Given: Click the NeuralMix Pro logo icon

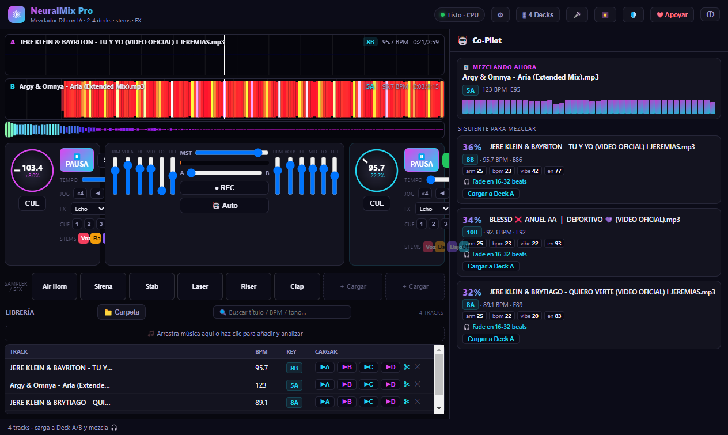Looking at the screenshot, I should point(17,14).
